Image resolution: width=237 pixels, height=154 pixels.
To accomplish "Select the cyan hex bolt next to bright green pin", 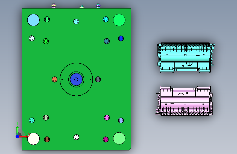I will click(106, 19).
